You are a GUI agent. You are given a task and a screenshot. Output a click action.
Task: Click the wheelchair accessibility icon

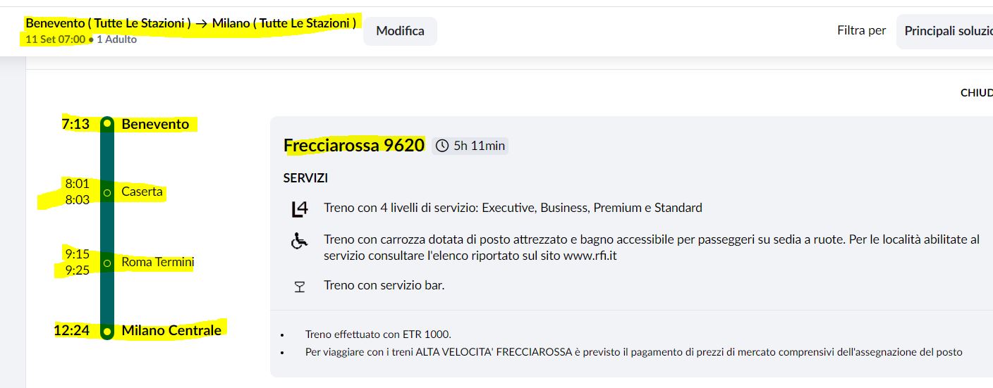[x=300, y=242]
